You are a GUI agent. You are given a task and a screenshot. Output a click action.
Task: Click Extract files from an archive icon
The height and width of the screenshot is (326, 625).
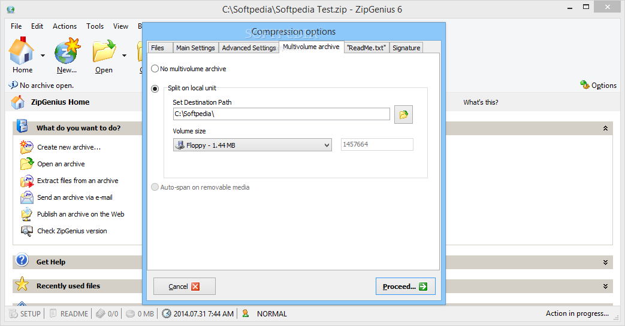tap(27, 181)
